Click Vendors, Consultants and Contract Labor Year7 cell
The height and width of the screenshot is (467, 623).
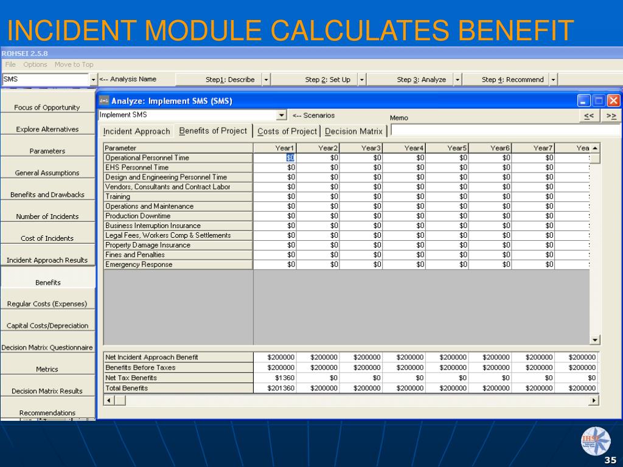coord(533,187)
